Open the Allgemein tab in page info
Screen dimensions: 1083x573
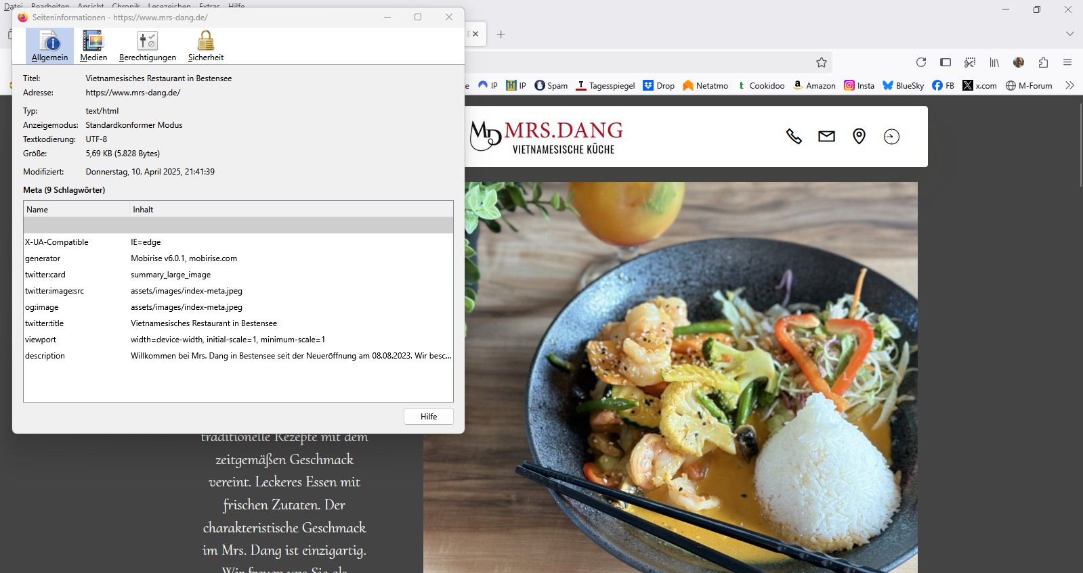pyautogui.click(x=49, y=46)
